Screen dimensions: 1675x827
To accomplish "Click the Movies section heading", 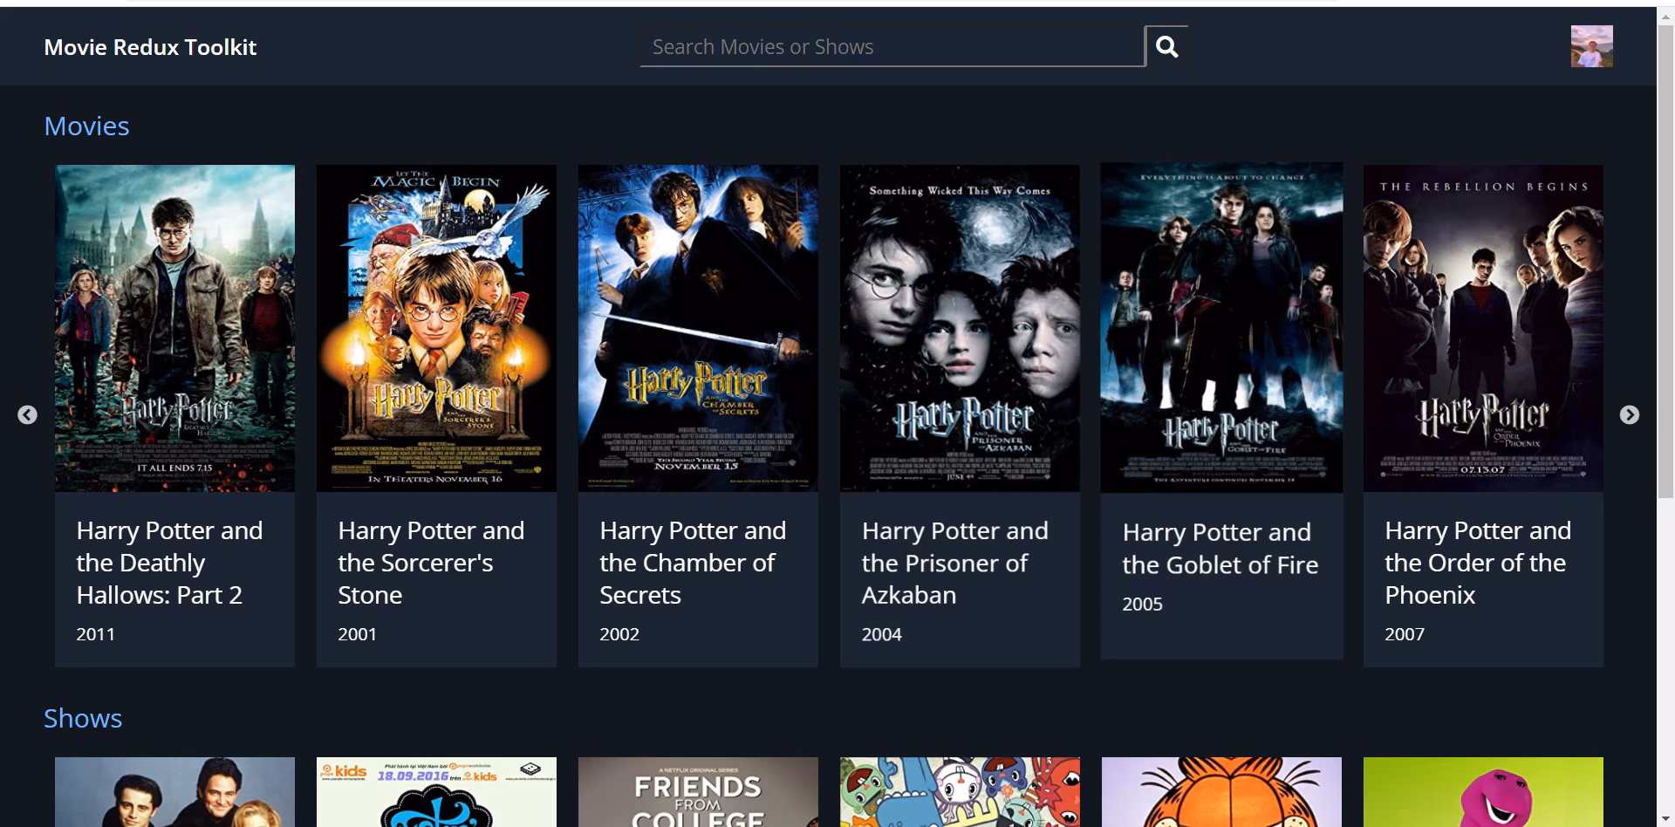I will (x=86, y=126).
